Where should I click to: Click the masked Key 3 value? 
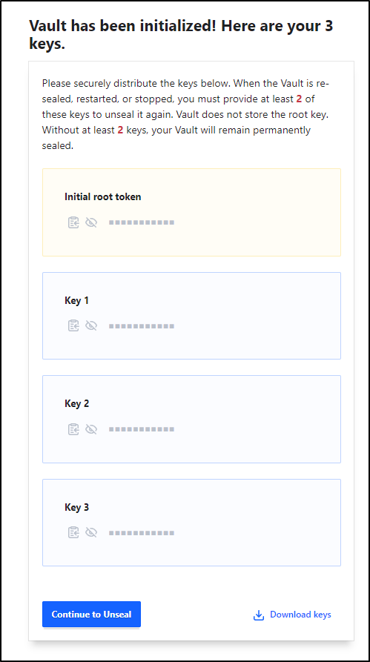[x=142, y=533]
